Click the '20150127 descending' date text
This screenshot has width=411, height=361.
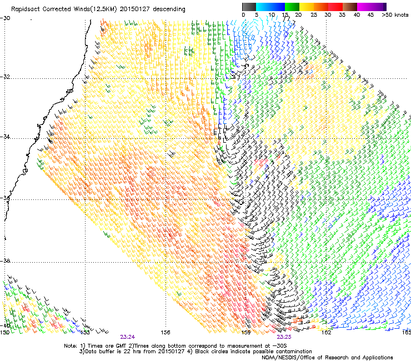pyautogui.click(x=153, y=9)
